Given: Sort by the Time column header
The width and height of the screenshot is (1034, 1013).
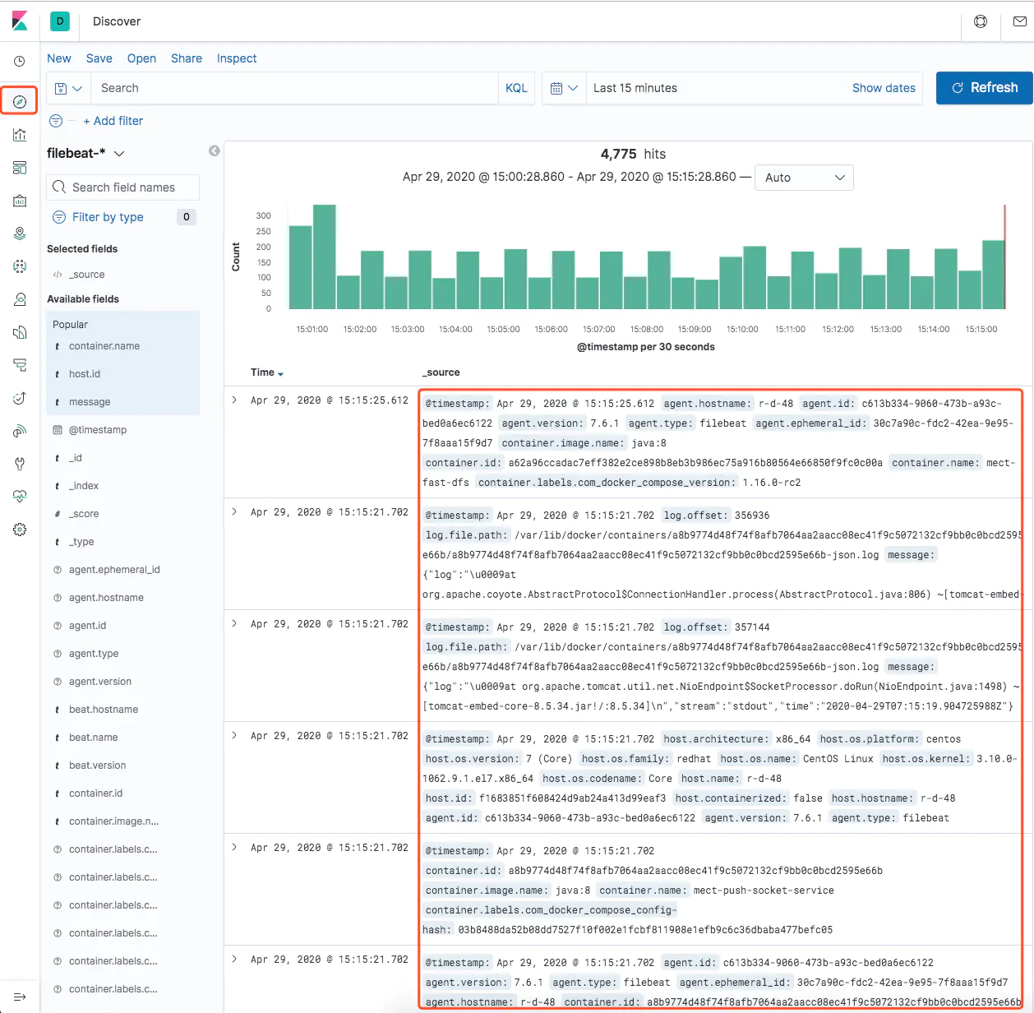Looking at the screenshot, I should point(267,372).
